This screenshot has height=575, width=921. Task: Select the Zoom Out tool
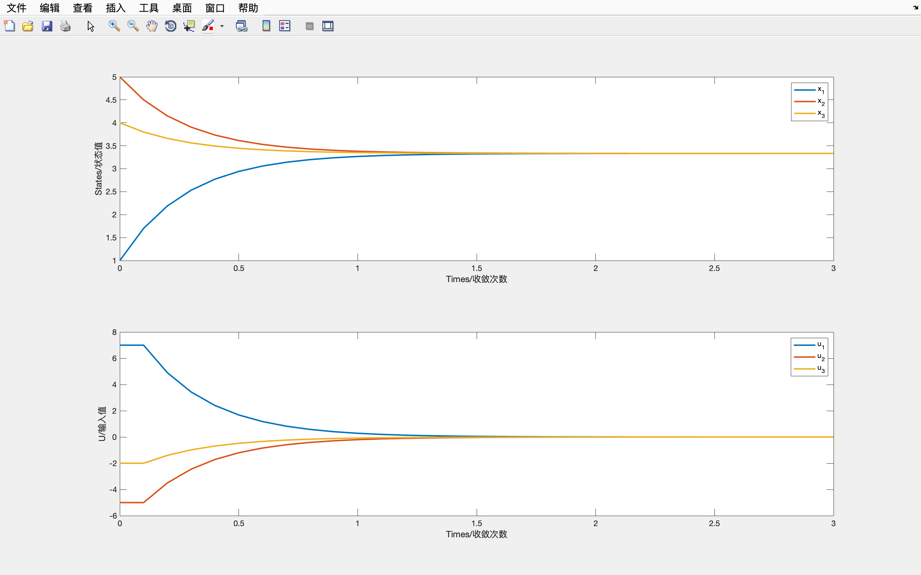pos(133,26)
